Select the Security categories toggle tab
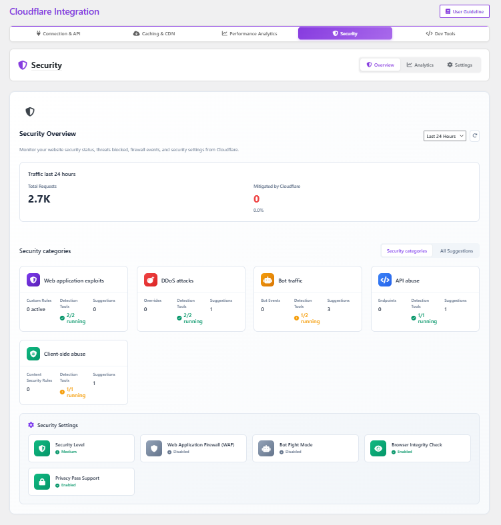The image size is (501, 525). (407, 251)
